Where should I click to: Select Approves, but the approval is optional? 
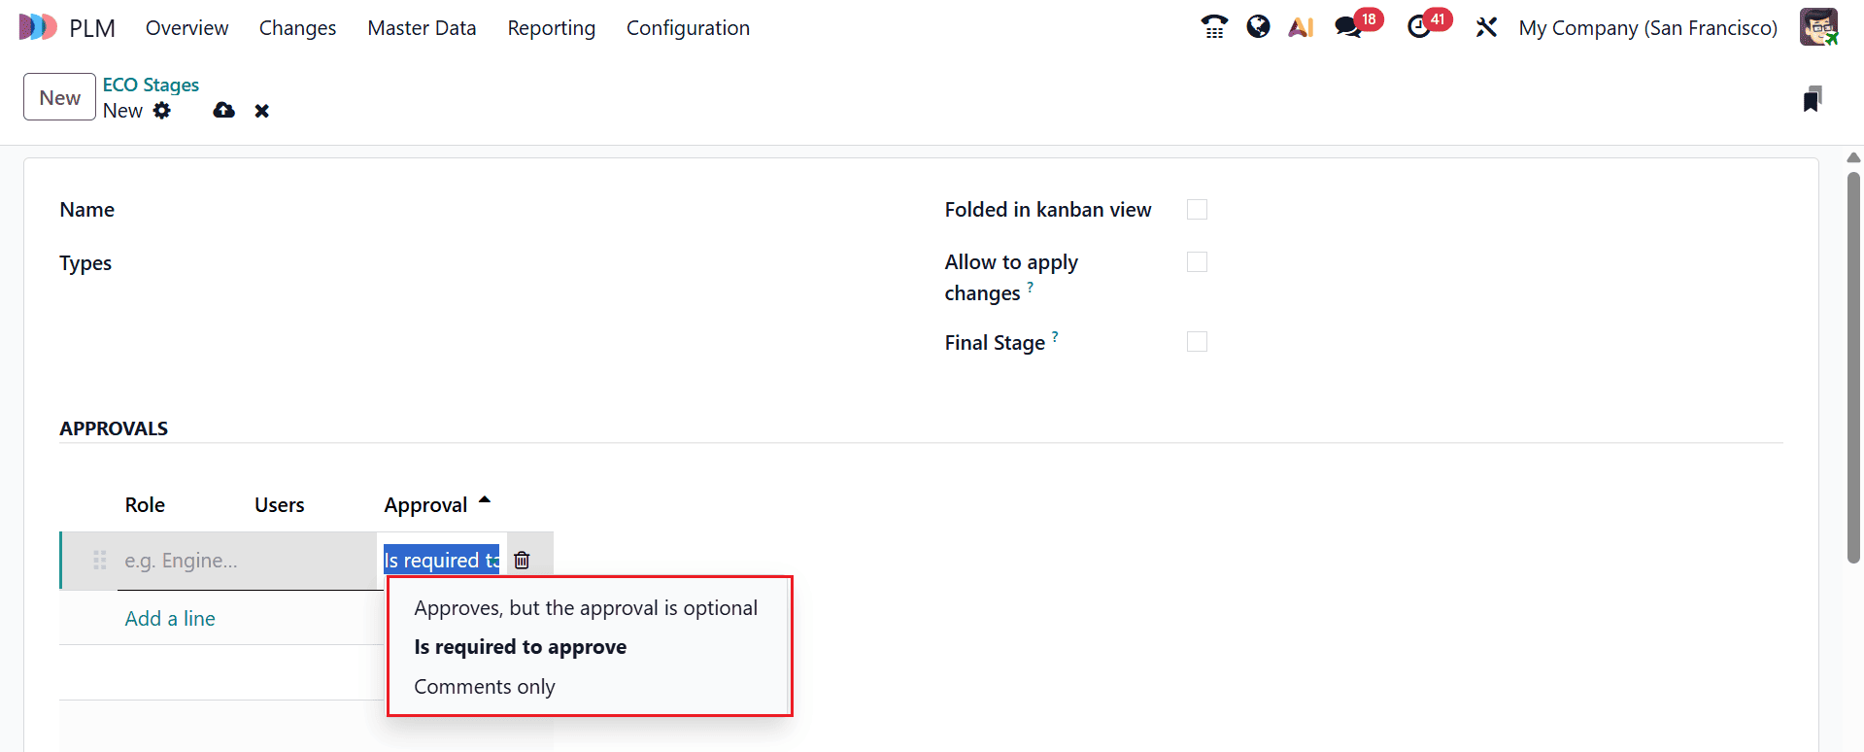(586, 608)
